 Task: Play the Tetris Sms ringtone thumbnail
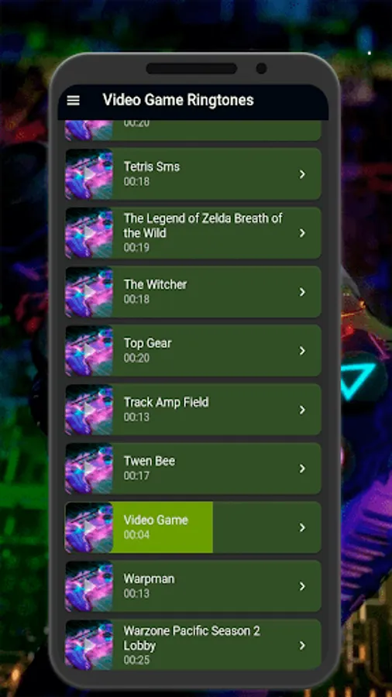click(89, 174)
